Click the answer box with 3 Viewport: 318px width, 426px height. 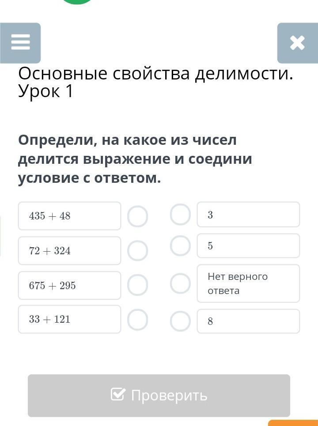tap(248, 215)
